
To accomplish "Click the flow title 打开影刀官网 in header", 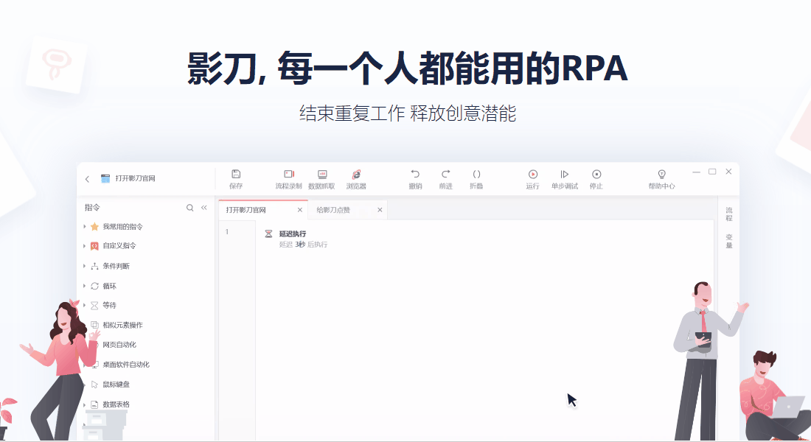I will (x=135, y=178).
